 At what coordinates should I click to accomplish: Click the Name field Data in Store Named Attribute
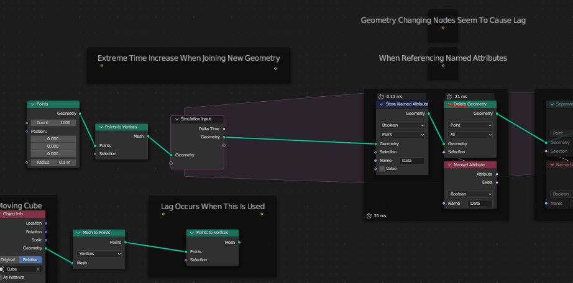pos(412,161)
